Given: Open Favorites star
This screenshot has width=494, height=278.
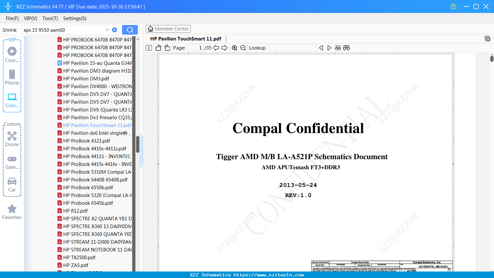Looking at the screenshot, I should click(x=12, y=212).
